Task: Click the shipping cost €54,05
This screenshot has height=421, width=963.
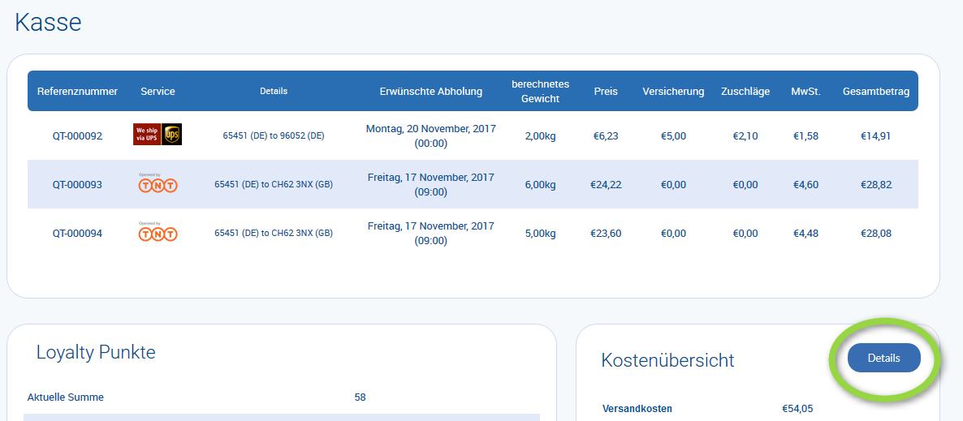Action: 798,408
